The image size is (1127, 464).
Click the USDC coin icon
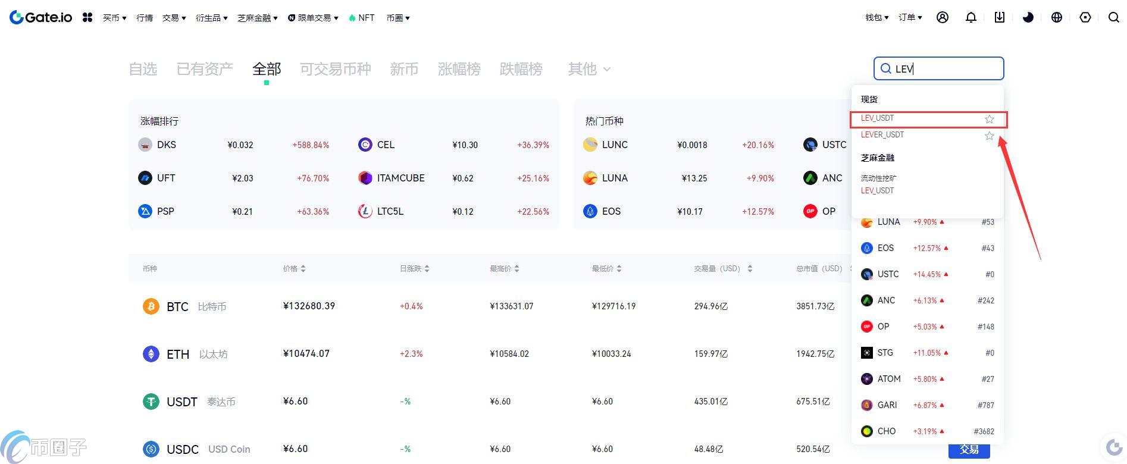tap(151, 449)
